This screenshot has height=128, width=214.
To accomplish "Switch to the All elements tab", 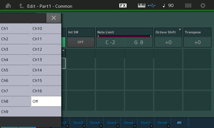I will tap(179, 123).
